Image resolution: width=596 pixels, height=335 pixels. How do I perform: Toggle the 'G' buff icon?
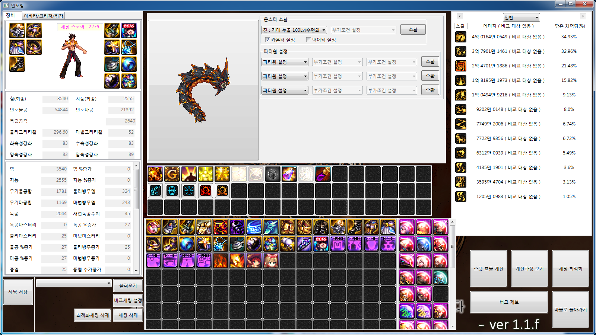pyautogui.click(x=172, y=174)
